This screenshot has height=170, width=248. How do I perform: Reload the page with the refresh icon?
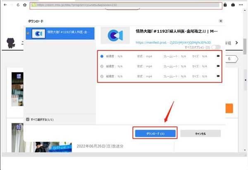(18, 5)
